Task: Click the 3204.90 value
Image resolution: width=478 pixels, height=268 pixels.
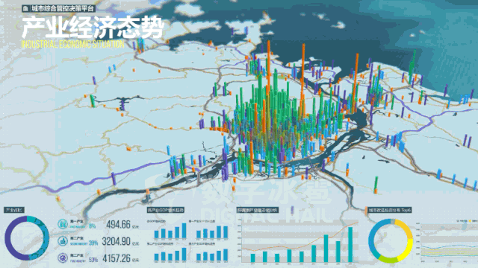Action: 117,241
